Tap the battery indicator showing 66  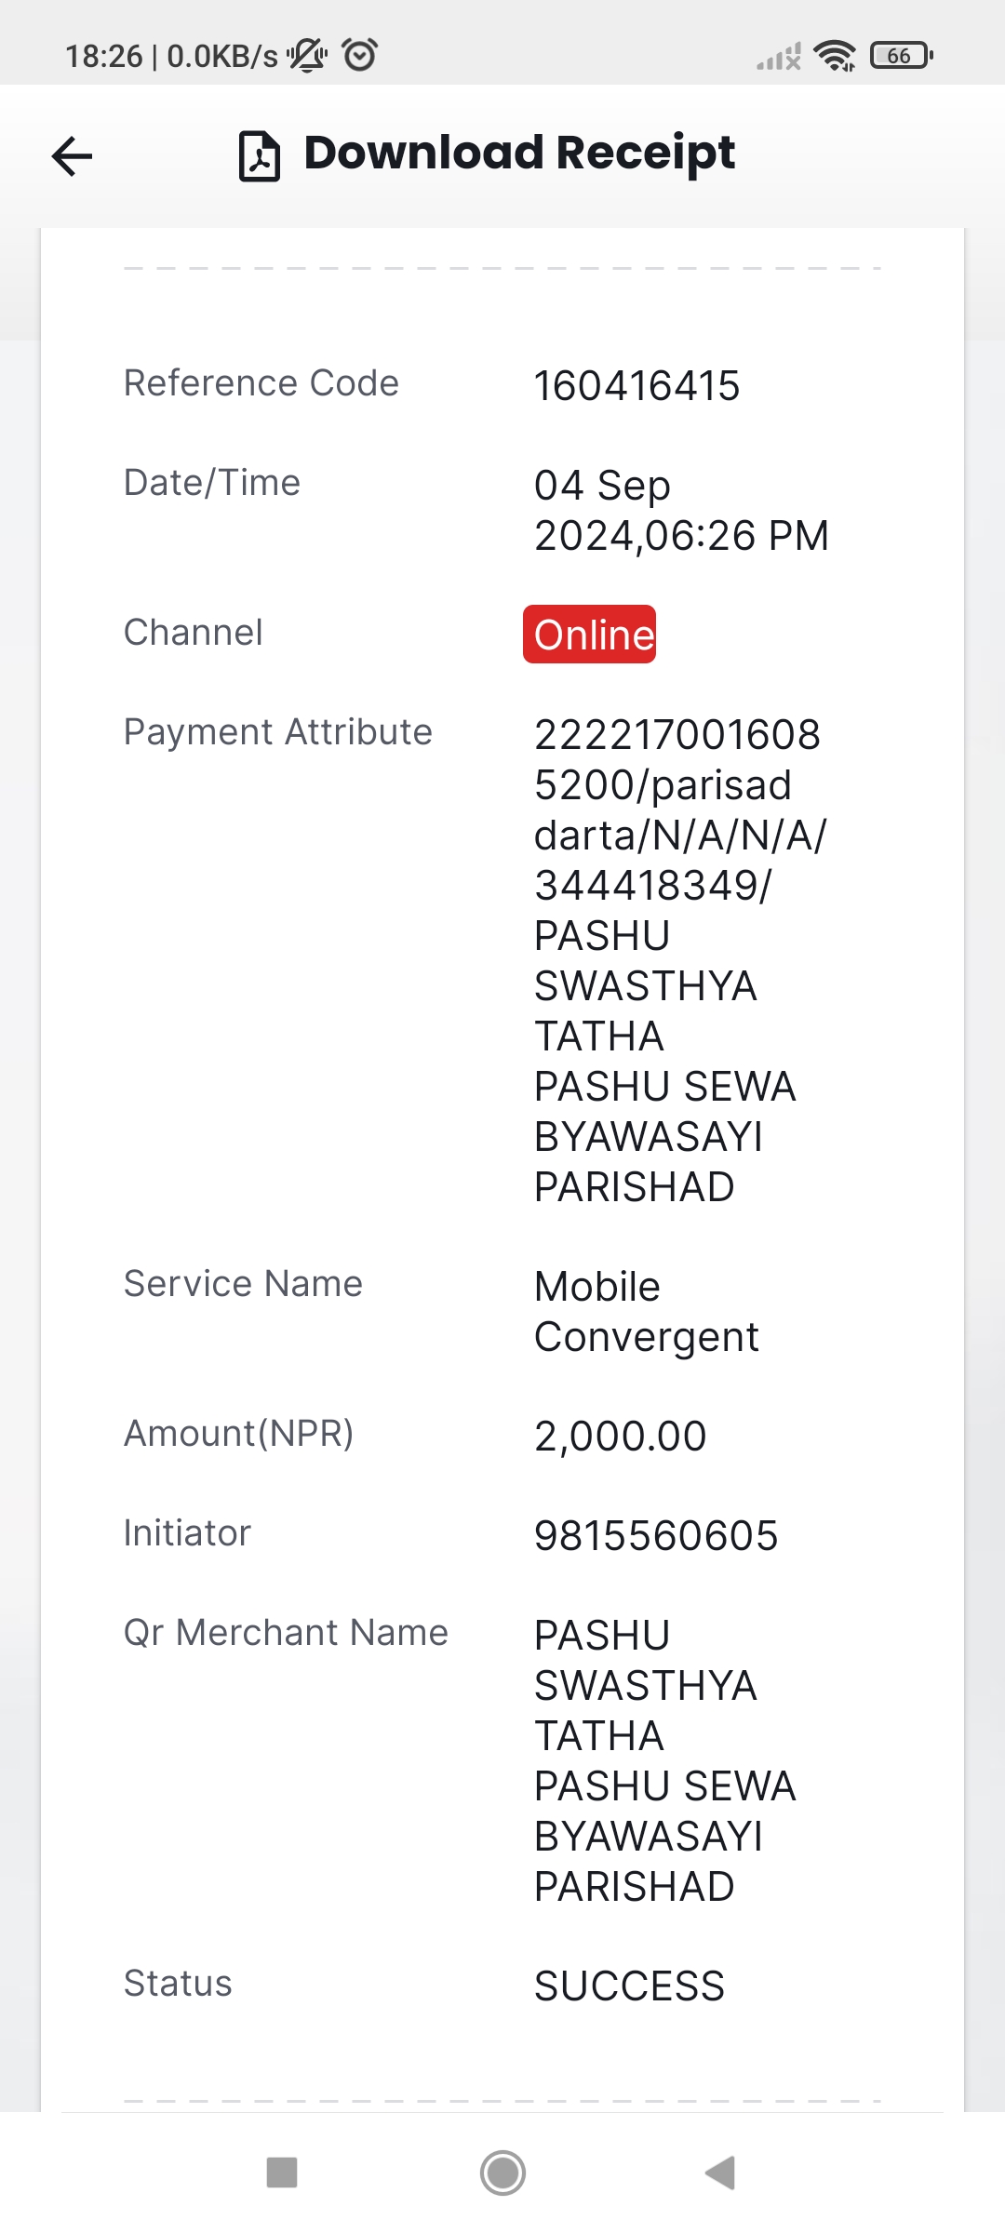click(901, 56)
